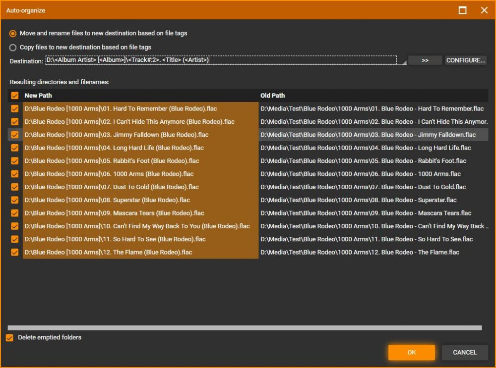The height and width of the screenshot is (368, 496).
Task: Toggle checkbox for 06. 1000 Arms track
Action: click(15, 174)
